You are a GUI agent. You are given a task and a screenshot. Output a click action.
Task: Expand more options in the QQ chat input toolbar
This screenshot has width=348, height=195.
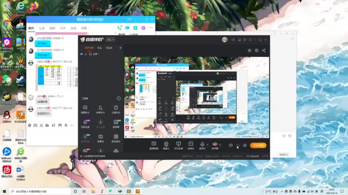71,125
